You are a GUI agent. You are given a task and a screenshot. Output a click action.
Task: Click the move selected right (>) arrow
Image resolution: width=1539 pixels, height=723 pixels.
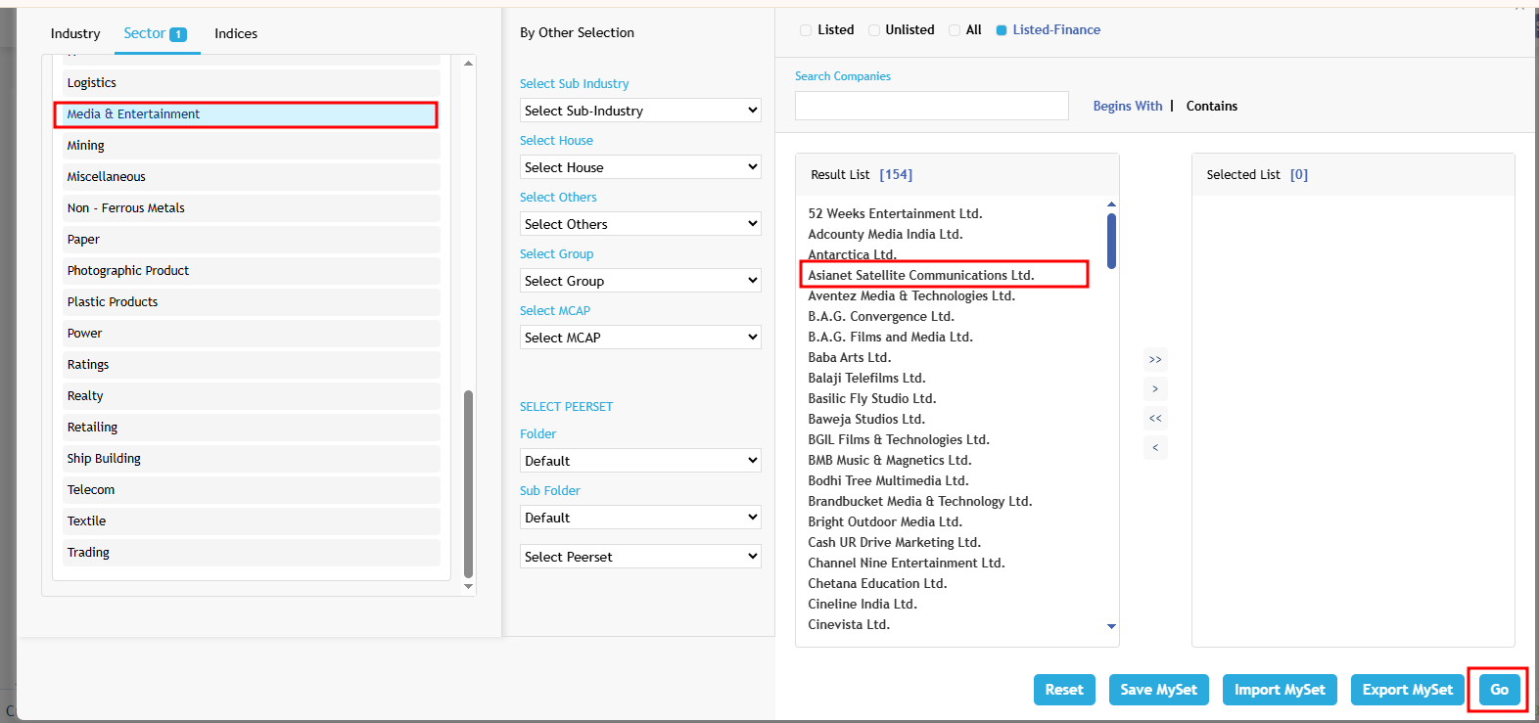click(1155, 388)
